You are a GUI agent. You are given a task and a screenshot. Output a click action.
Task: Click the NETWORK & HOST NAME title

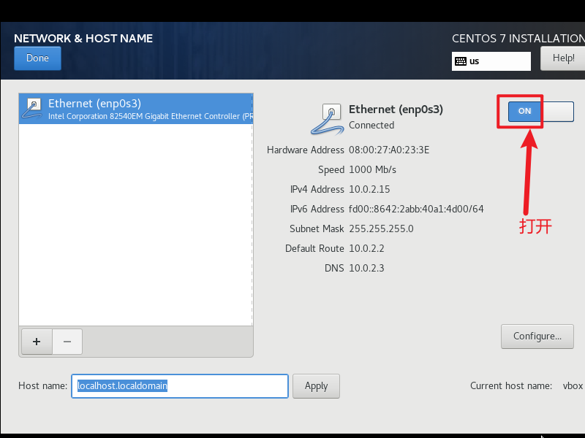(83, 39)
